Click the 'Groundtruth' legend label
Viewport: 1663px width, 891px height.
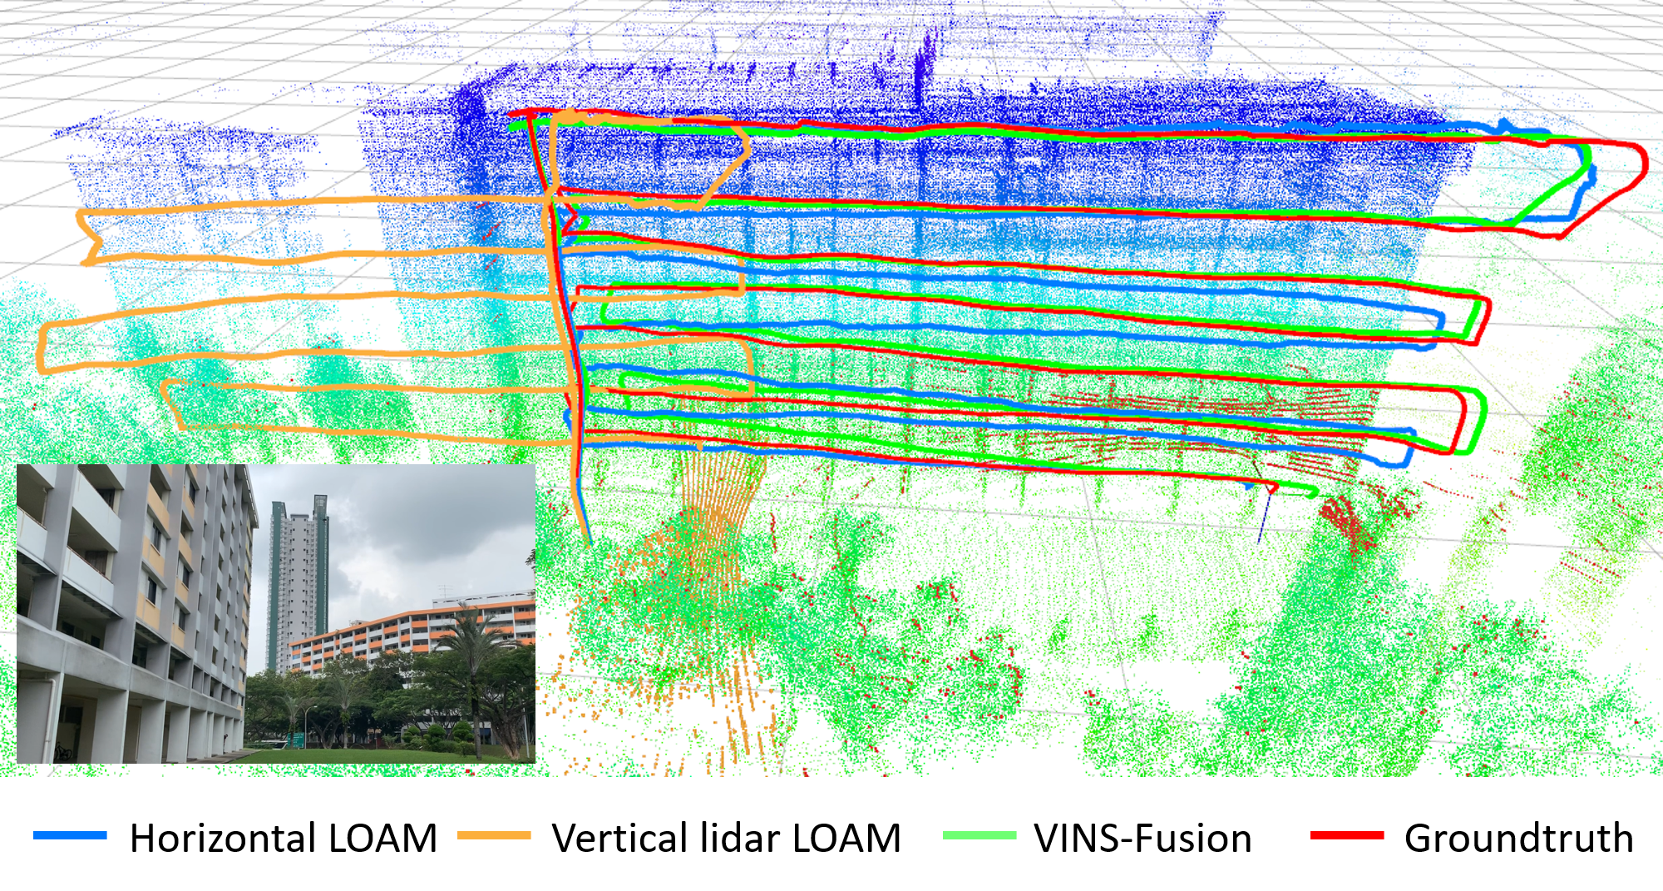pyautogui.click(x=1519, y=838)
